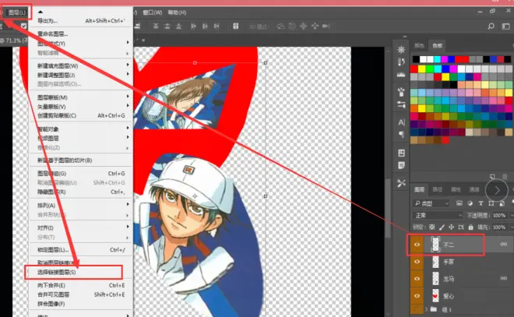Choose 创建剪贴蒙版(C) menu item

click(x=81, y=115)
